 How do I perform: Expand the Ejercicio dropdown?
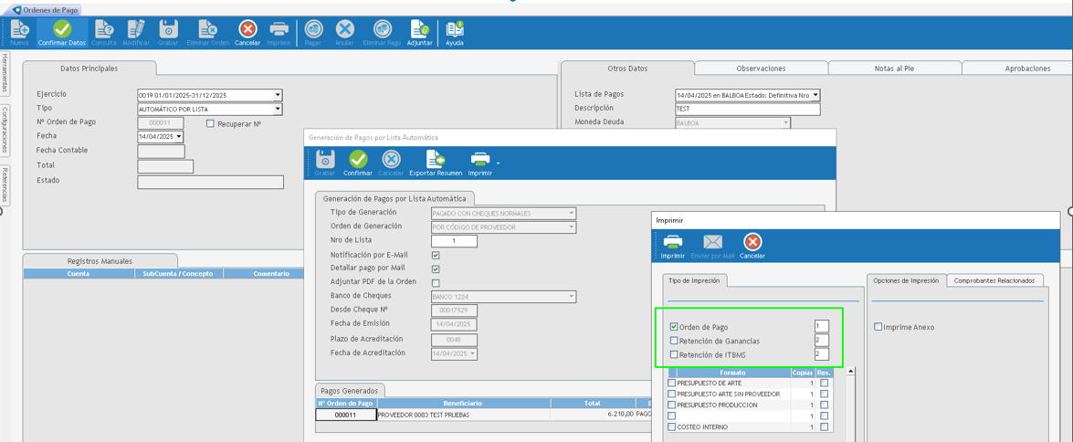(278, 95)
